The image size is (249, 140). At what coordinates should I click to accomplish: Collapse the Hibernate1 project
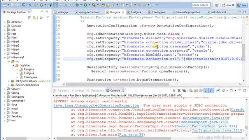pyautogui.click(x=5, y=58)
